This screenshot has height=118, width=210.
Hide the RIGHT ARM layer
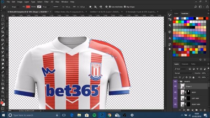point(175,104)
